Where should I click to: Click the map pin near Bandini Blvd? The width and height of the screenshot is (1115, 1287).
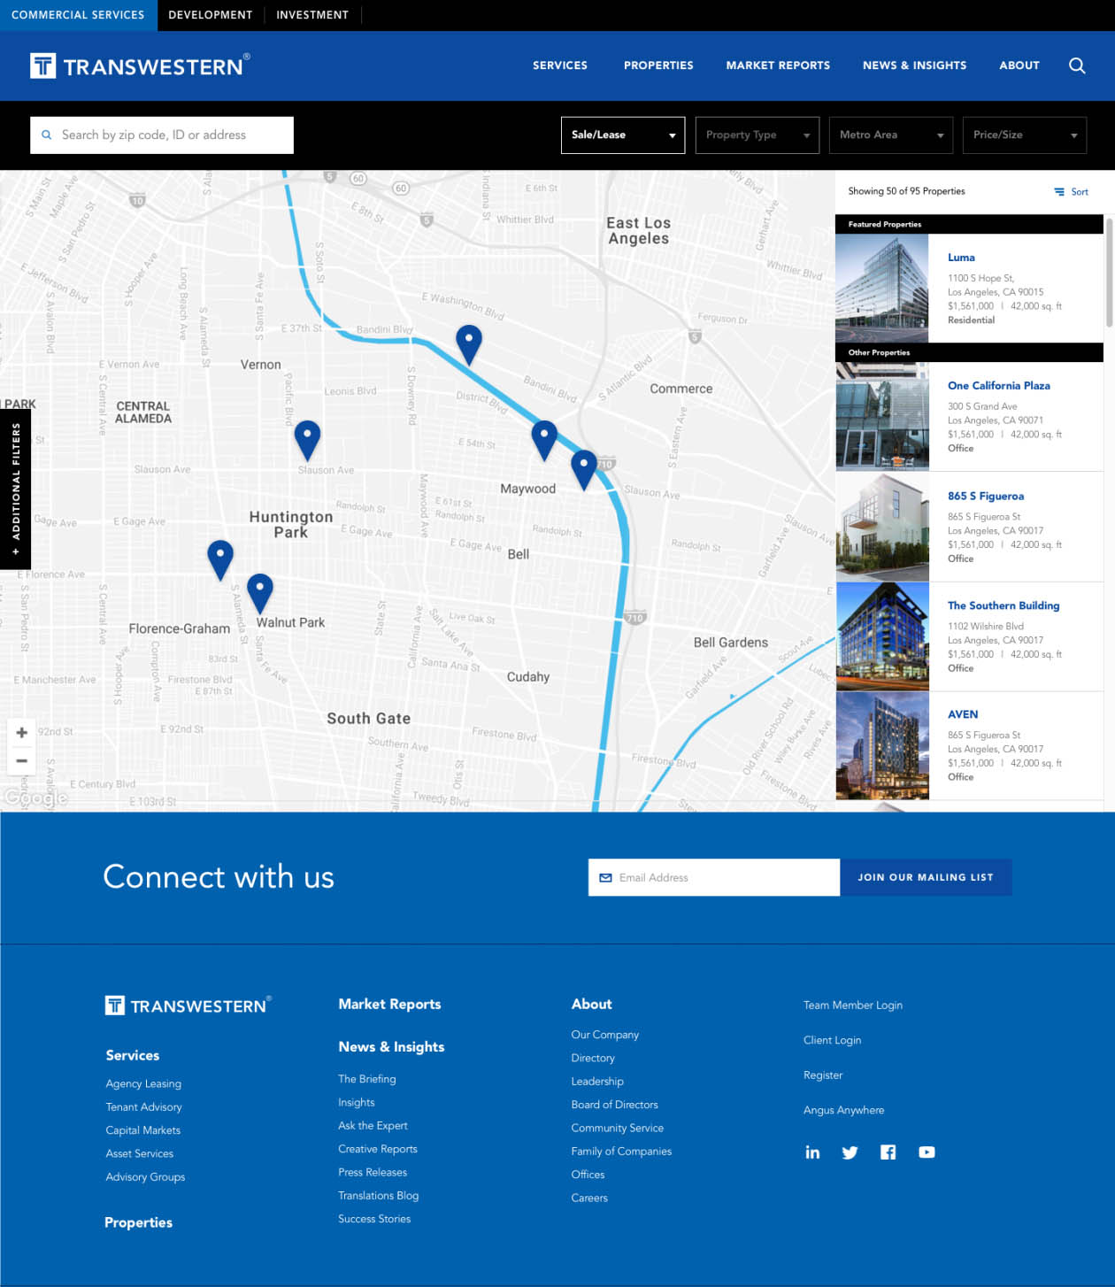pyautogui.click(x=469, y=344)
